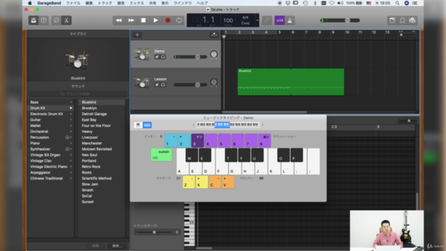Lower octave with Z key

pyautogui.click(x=189, y=182)
